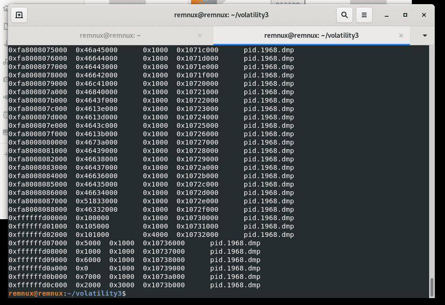445x305 pixels.
Task: Click physical address 0x46332000
Action: coord(97,209)
